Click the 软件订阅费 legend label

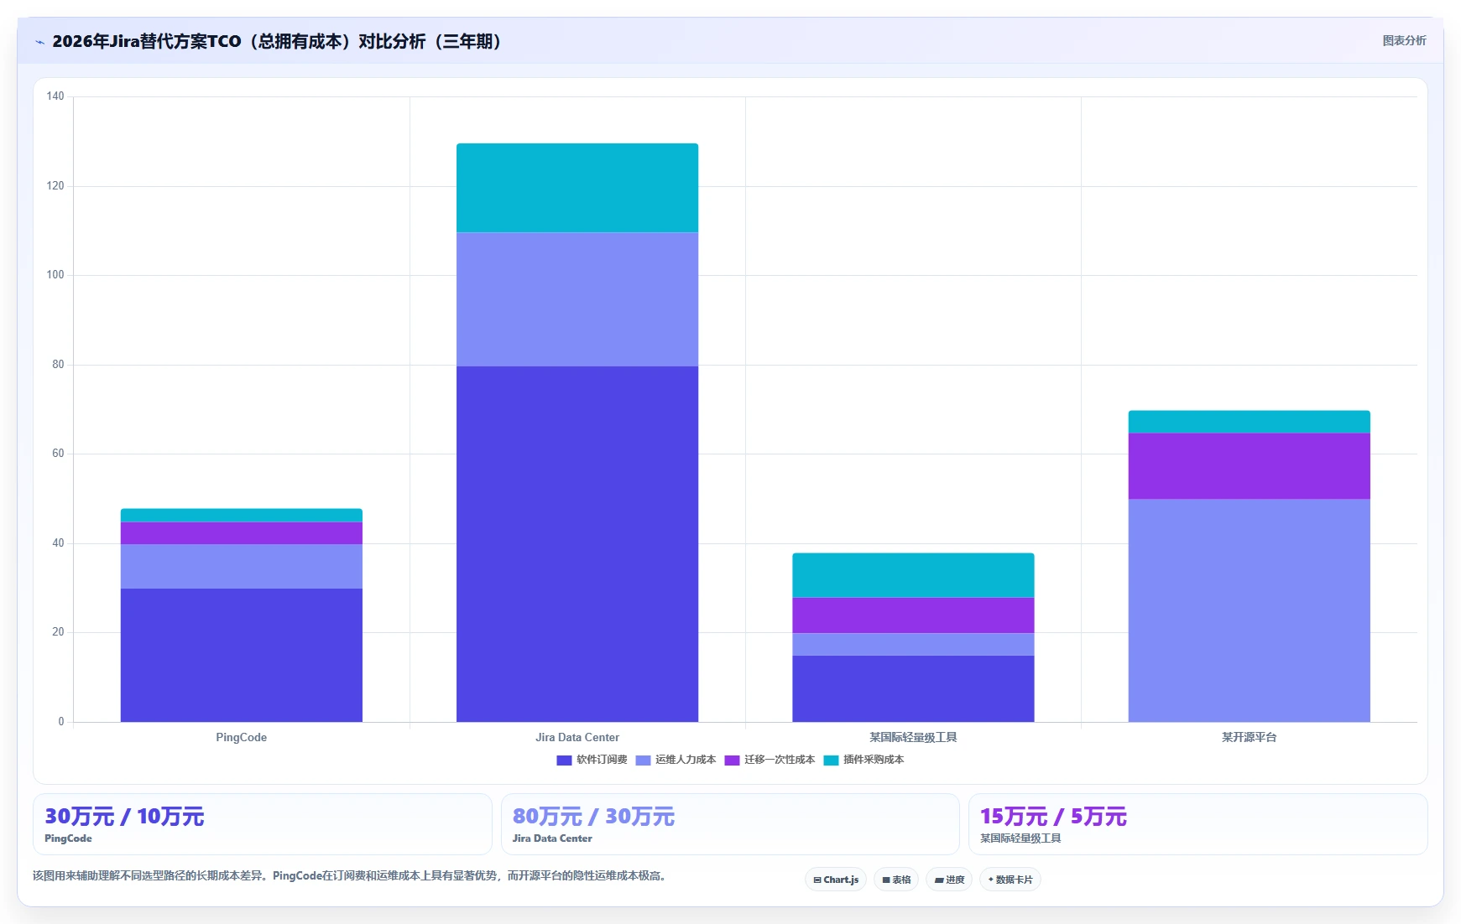click(x=602, y=760)
